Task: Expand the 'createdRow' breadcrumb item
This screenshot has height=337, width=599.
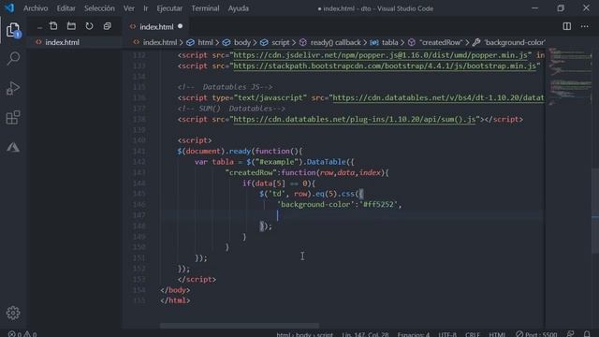Action: 441,42
